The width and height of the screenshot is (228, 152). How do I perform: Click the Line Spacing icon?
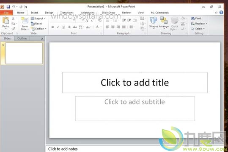pyautogui.click(x=135, y=20)
